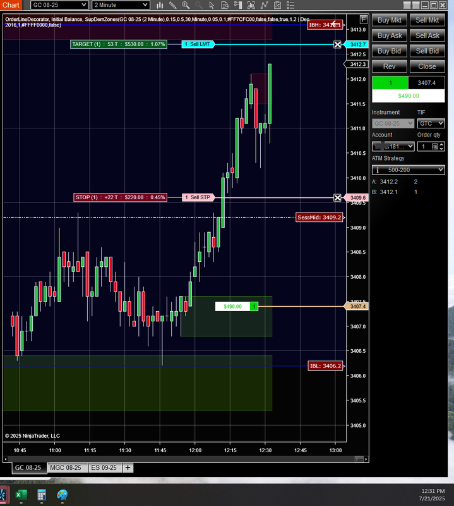Open the GC 08-25 instrument dropdown in toolbar
The width and height of the screenshot is (454, 506).
59,5
